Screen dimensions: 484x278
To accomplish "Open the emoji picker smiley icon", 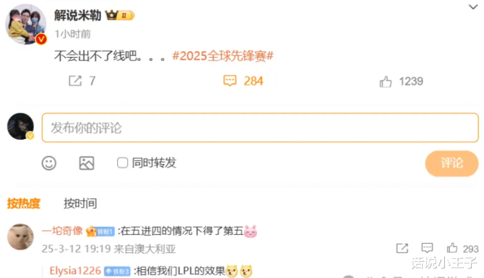I will click(x=49, y=163).
